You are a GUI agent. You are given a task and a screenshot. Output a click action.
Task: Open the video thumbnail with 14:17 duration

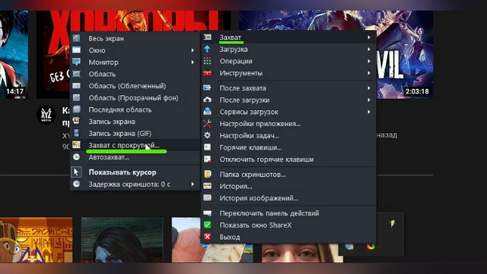[x=14, y=55]
